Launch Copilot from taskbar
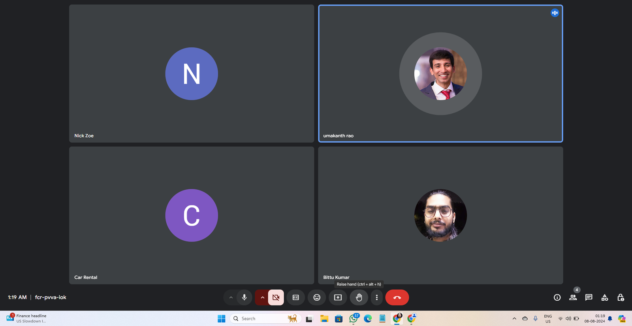 (x=622, y=318)
